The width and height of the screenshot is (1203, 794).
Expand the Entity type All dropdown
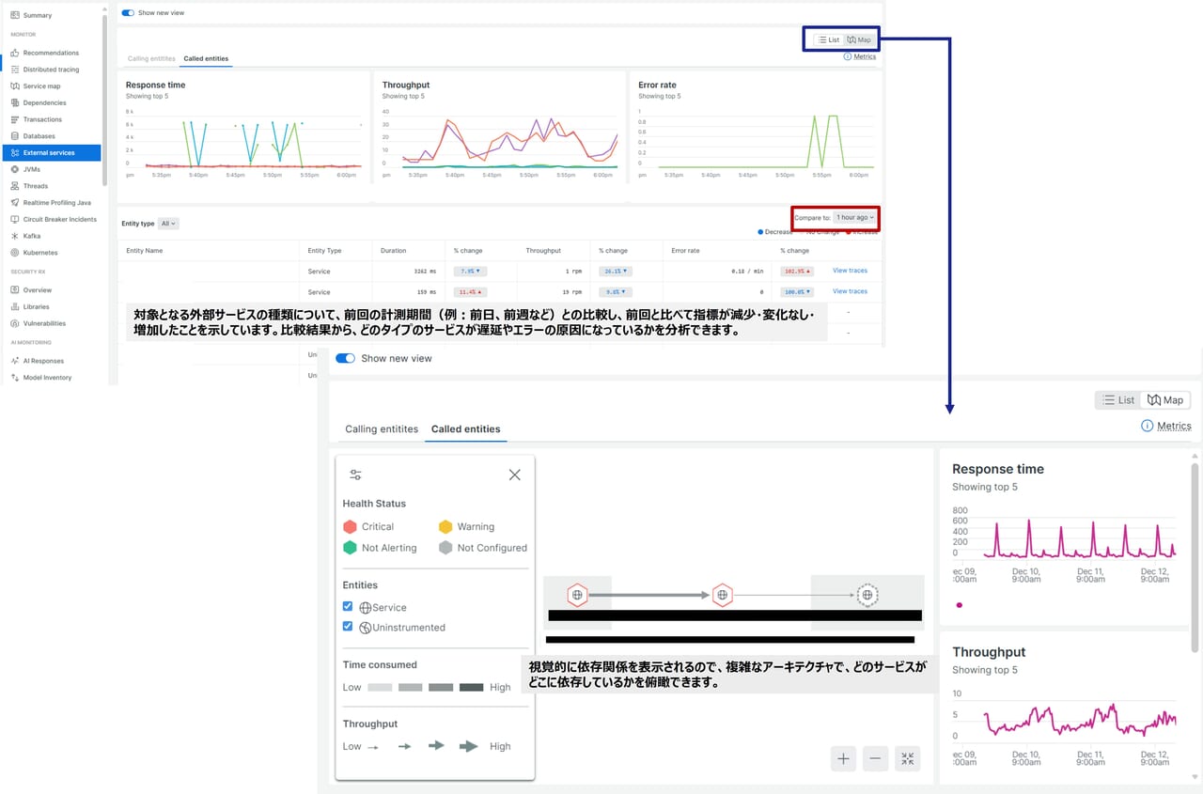[168, 224]
